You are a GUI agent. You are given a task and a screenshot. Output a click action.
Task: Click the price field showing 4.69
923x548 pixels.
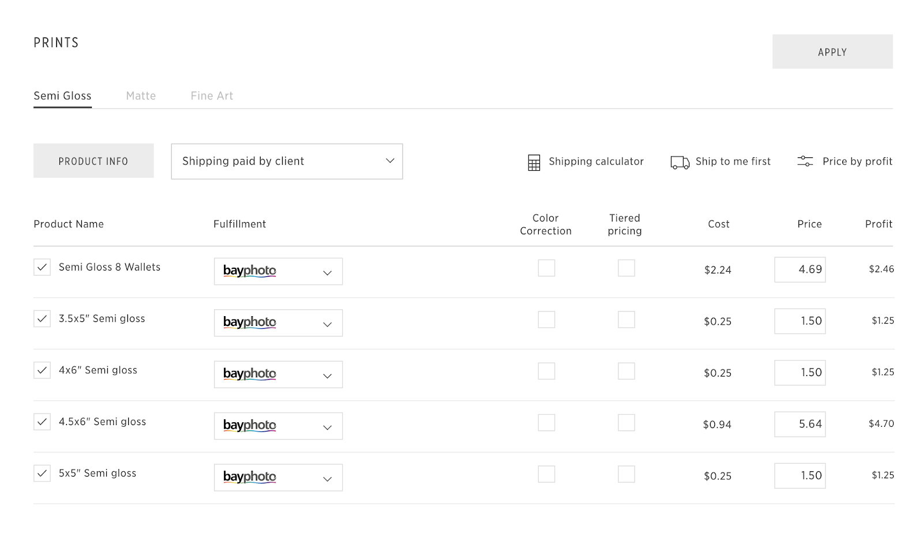point(800,269)
